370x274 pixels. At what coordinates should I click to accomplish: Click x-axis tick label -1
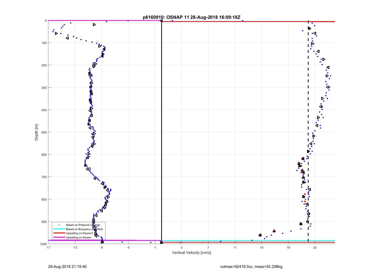tap(155, 247)
